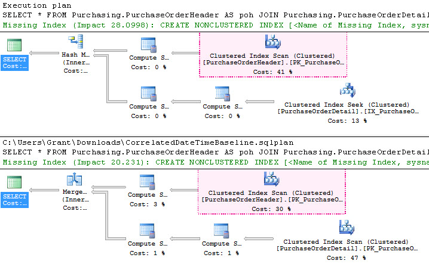Click baseline plan's SELECT query statement text

tap(216, 152)
